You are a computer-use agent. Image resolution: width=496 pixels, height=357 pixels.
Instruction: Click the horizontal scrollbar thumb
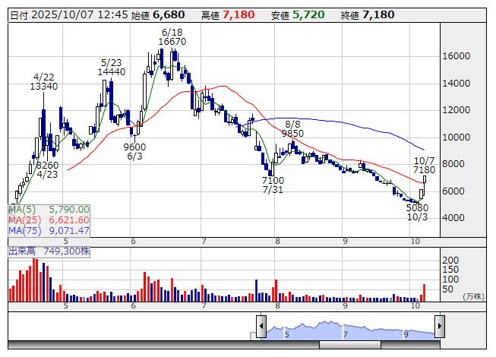click(350, 345)
